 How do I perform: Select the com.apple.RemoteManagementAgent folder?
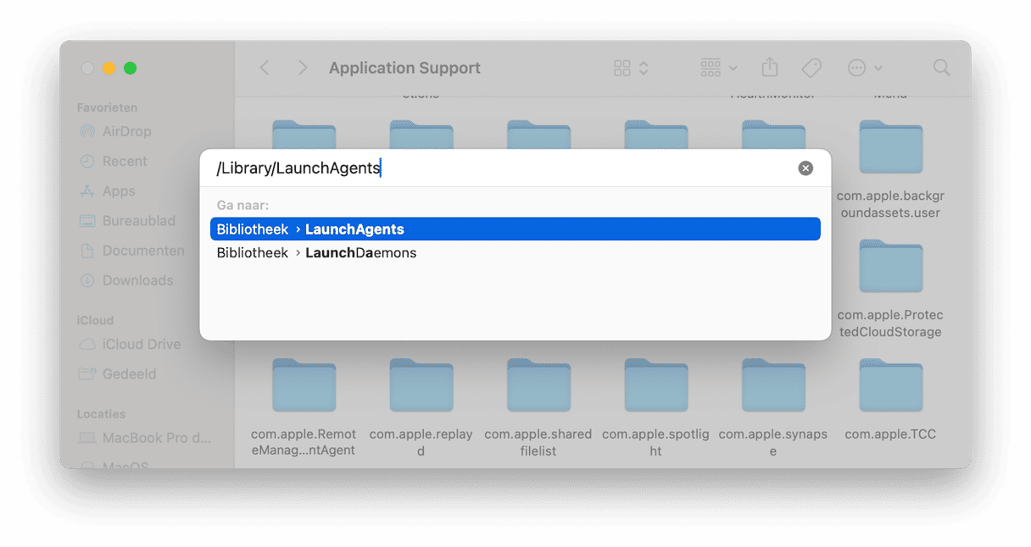tap(304, 408)
